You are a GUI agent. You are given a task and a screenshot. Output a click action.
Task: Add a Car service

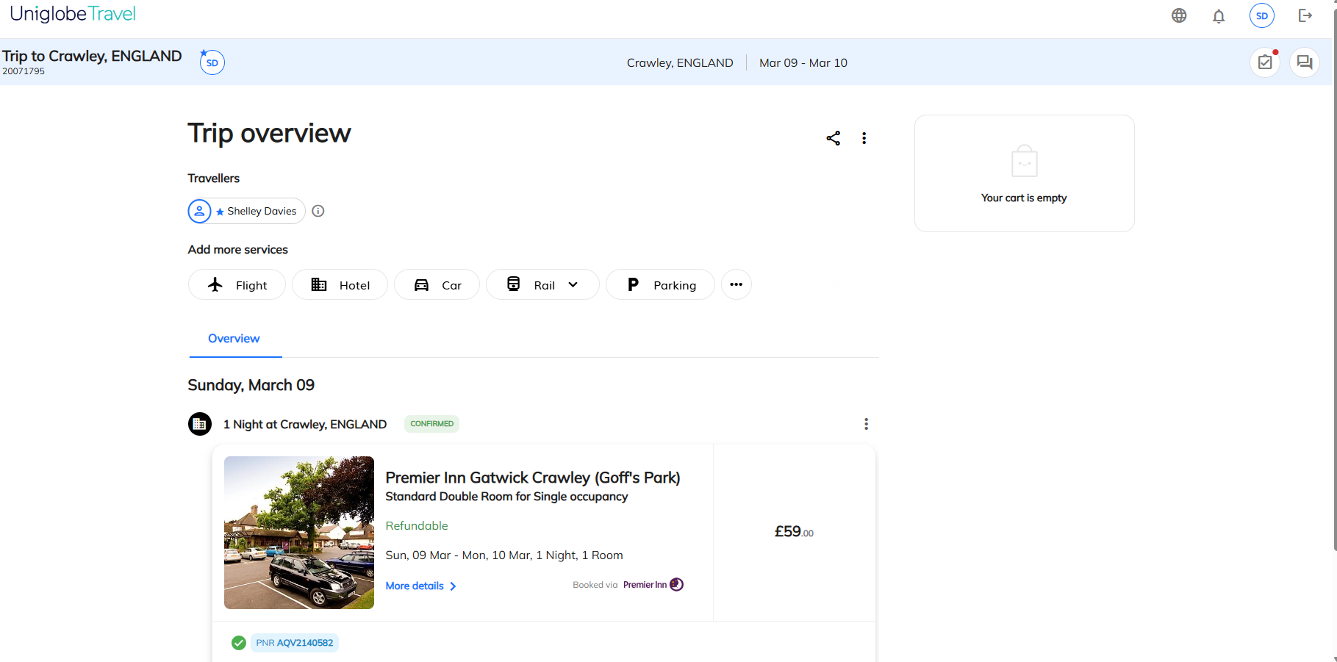pyautogui.click(x=437, y=285)
